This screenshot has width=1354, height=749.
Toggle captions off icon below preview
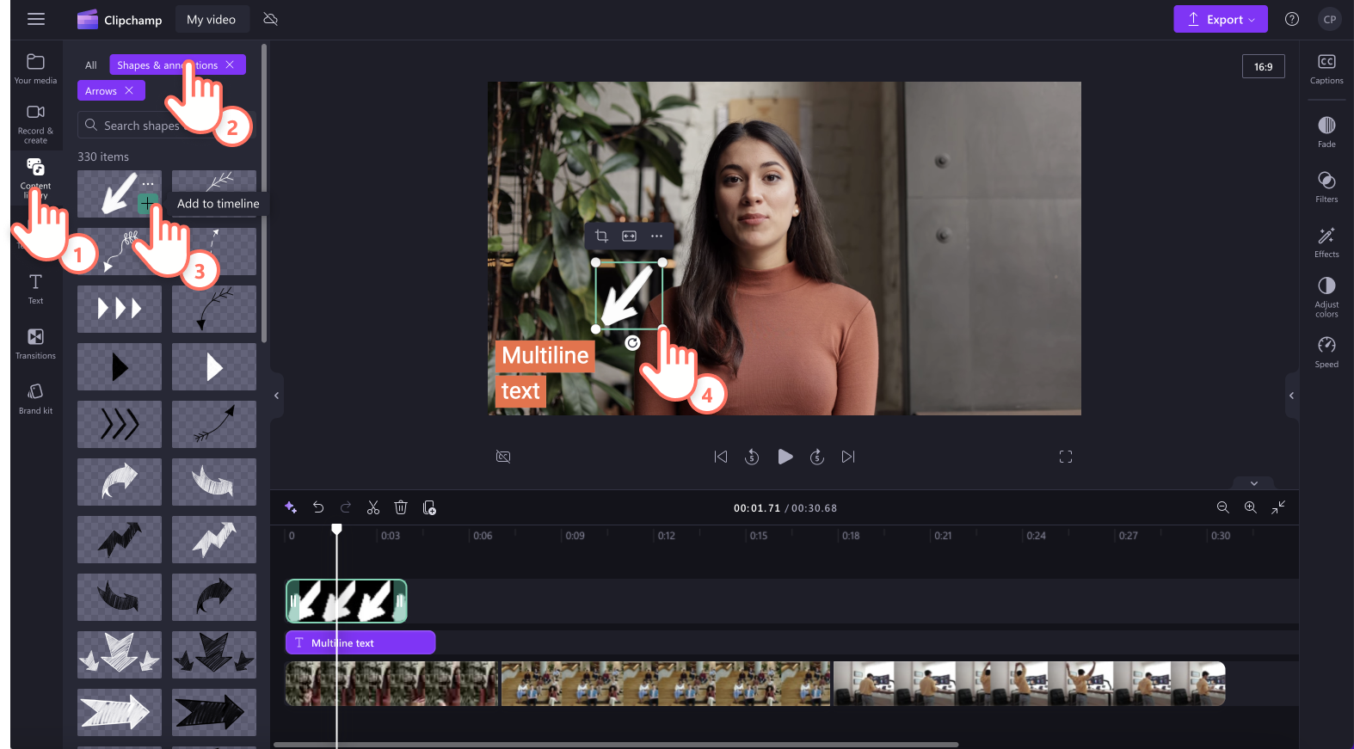(503, 457)
